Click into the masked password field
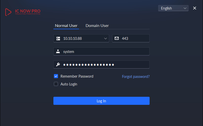The width and height of the screenshot is (203, 126). point(104,65)
